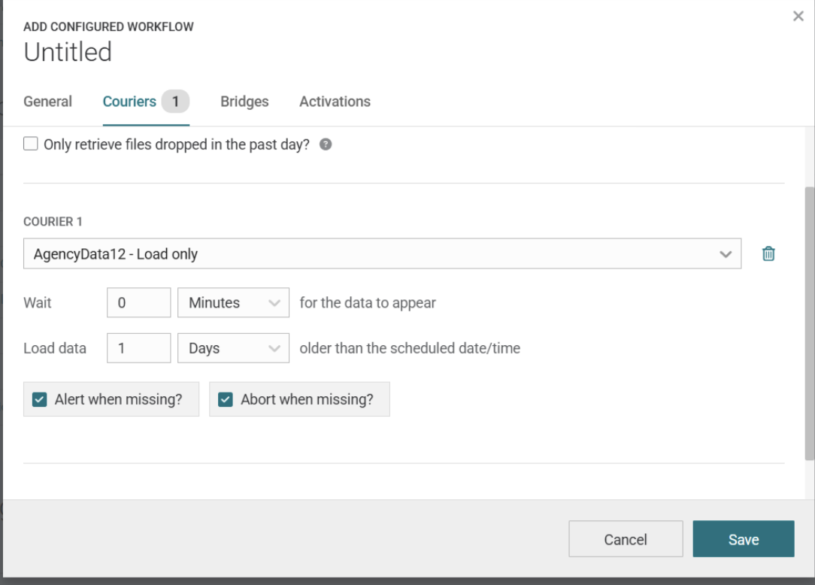
Task: Switch to the General tab
Action: click(48, 102)
